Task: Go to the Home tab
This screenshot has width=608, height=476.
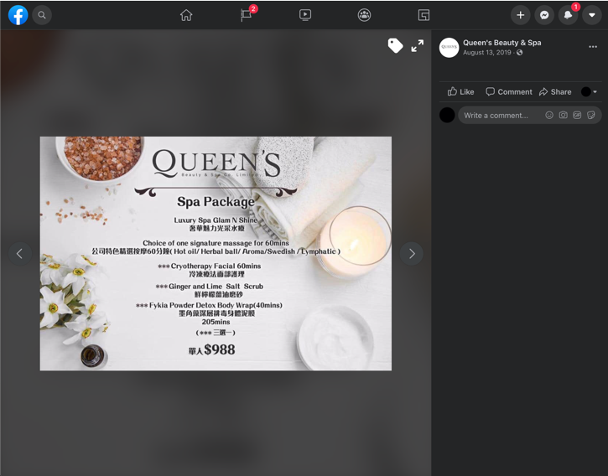Action: click(186, 15)
